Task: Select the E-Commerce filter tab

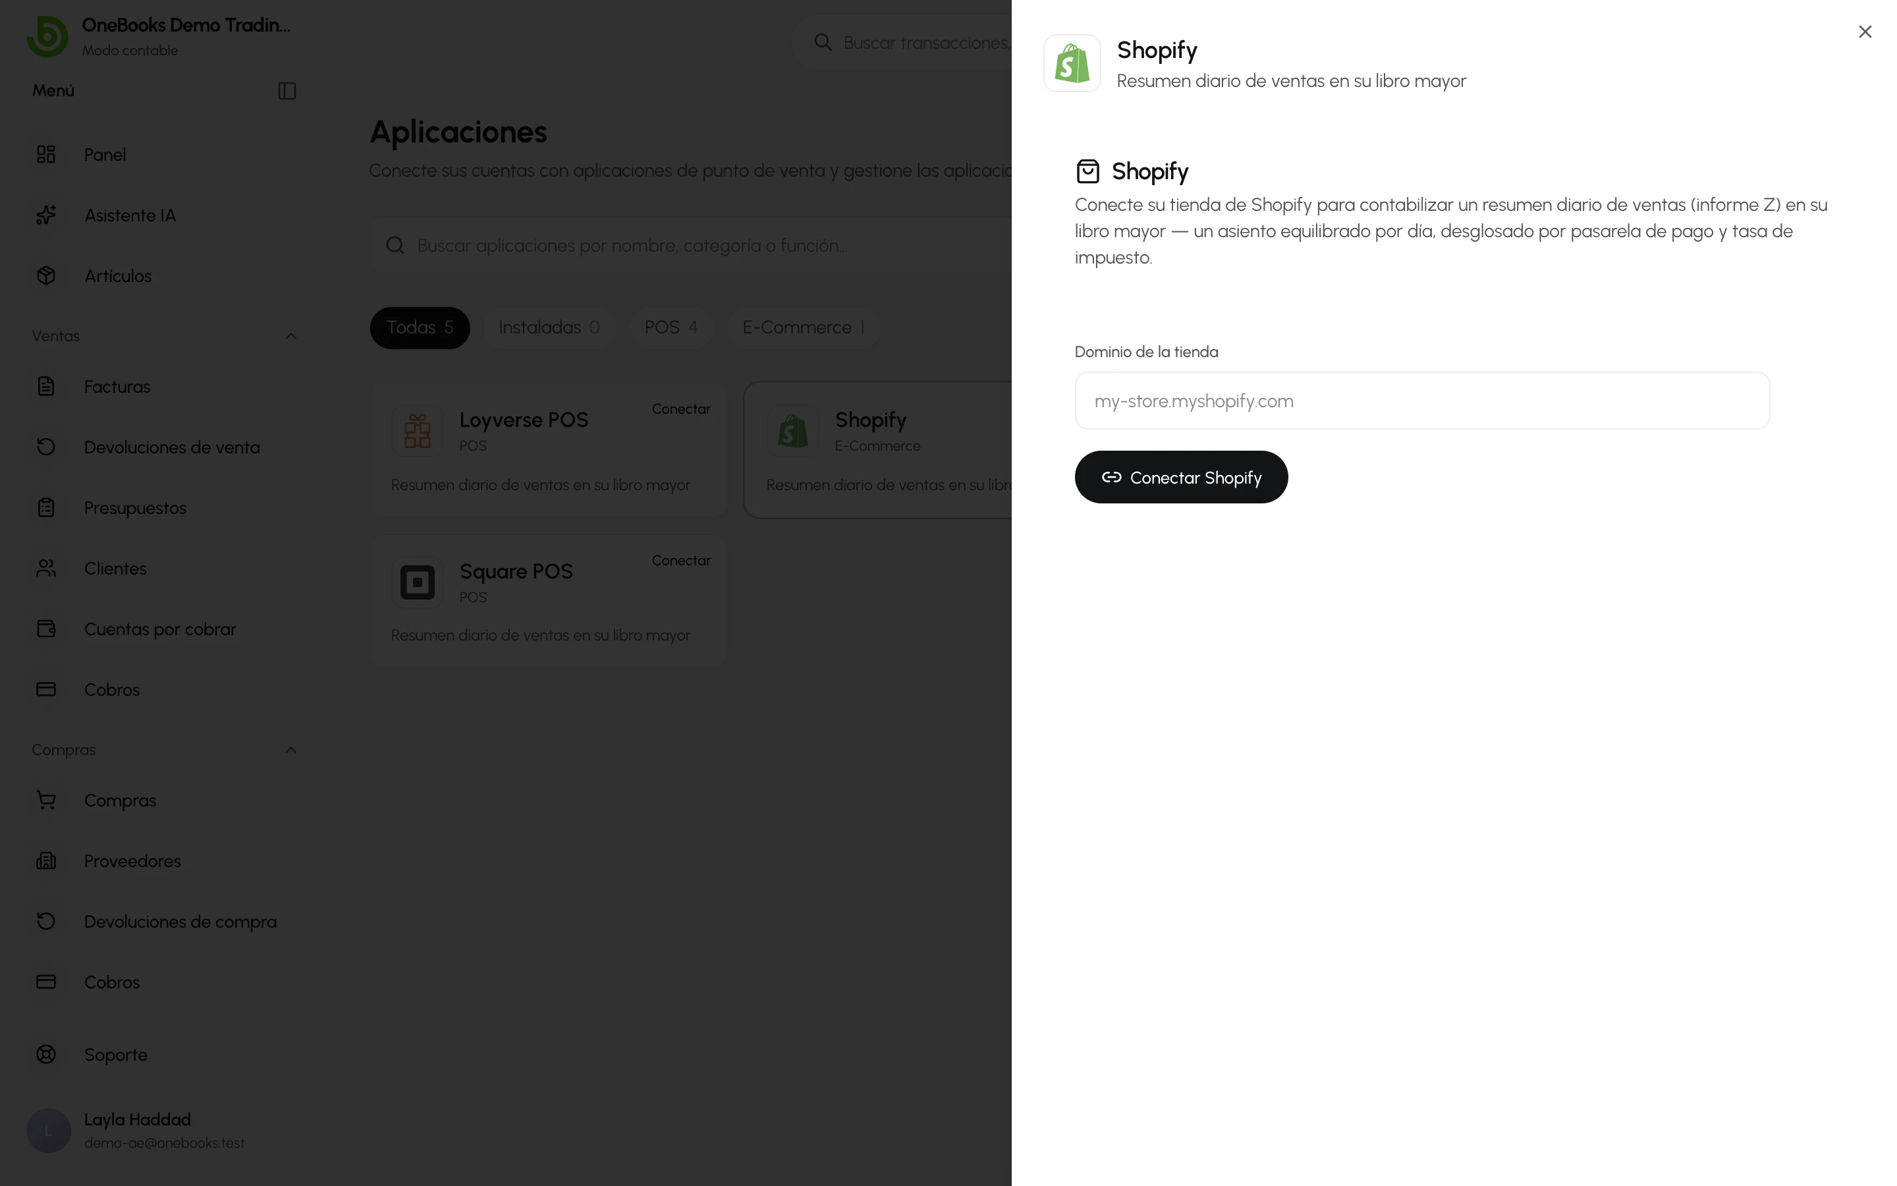Action: [804, 327]
